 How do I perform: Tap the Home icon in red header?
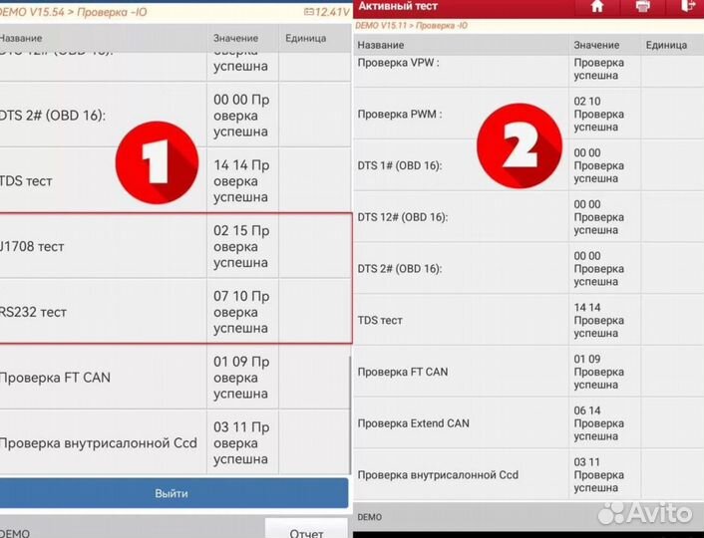click(x=597, y=7)
